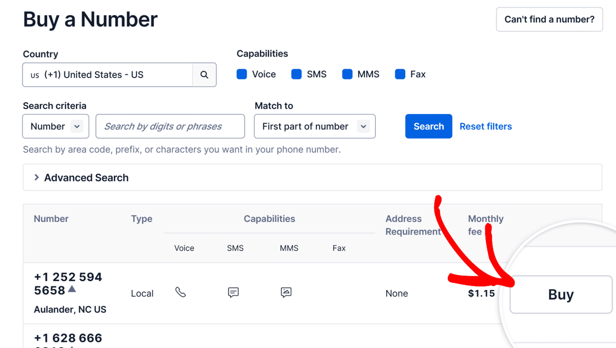Image resolution: width=616 pixels, height=348 pixels.
Task: Buy the number +1 252 594 5658
Action: [560, 295]
